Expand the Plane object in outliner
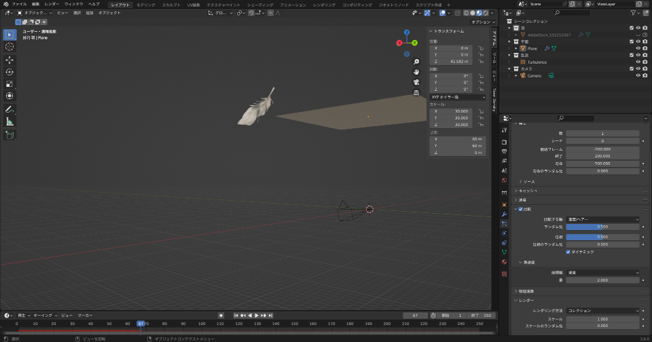This screenshot has width=652, height=342. tap(516, 49)
